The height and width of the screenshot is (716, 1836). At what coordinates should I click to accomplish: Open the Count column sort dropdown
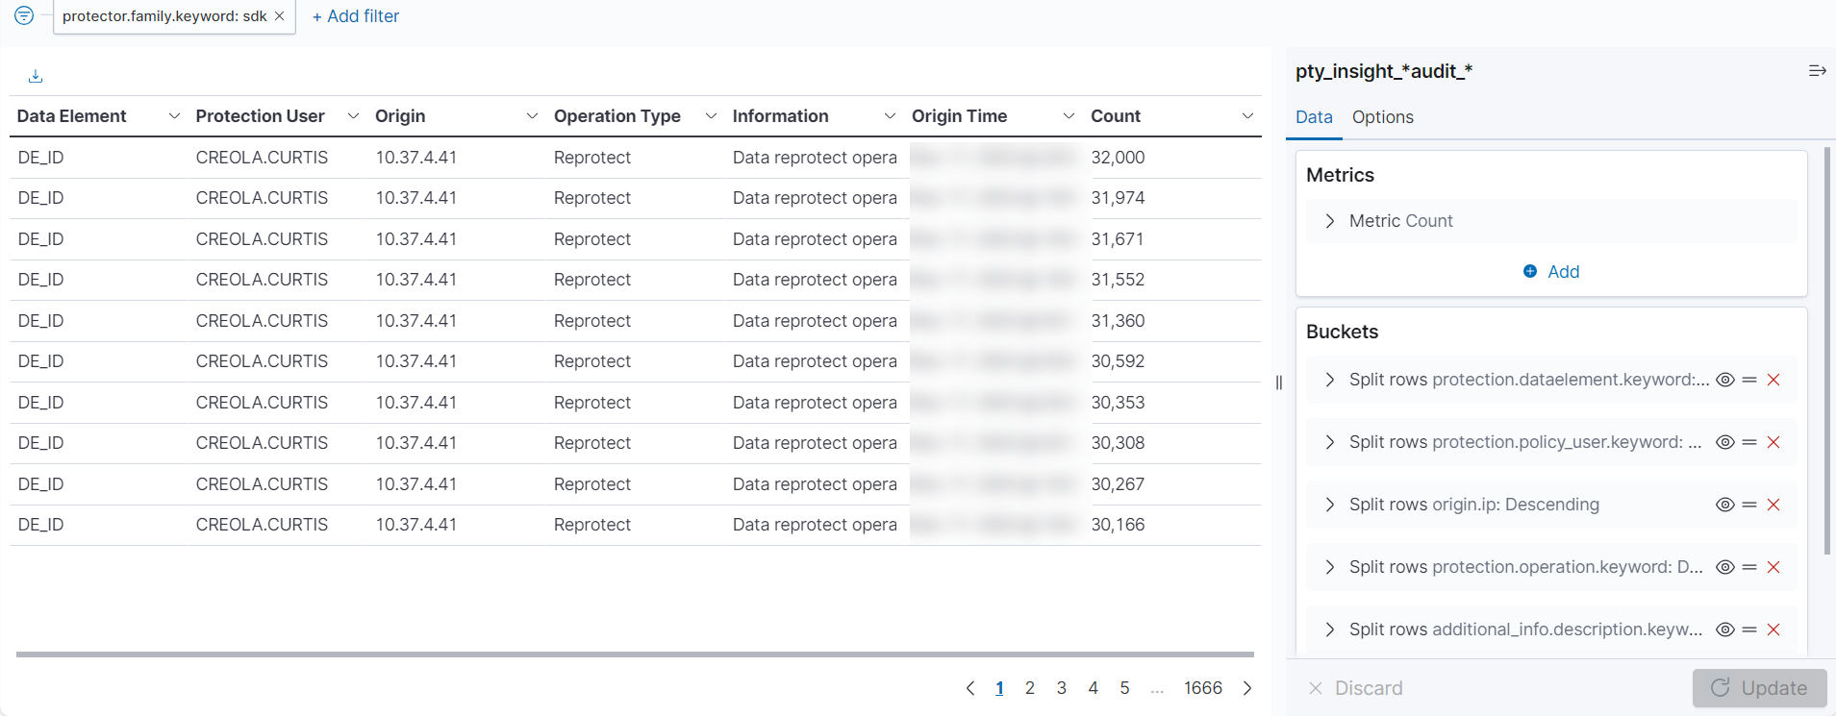(x=1247, y=116)
